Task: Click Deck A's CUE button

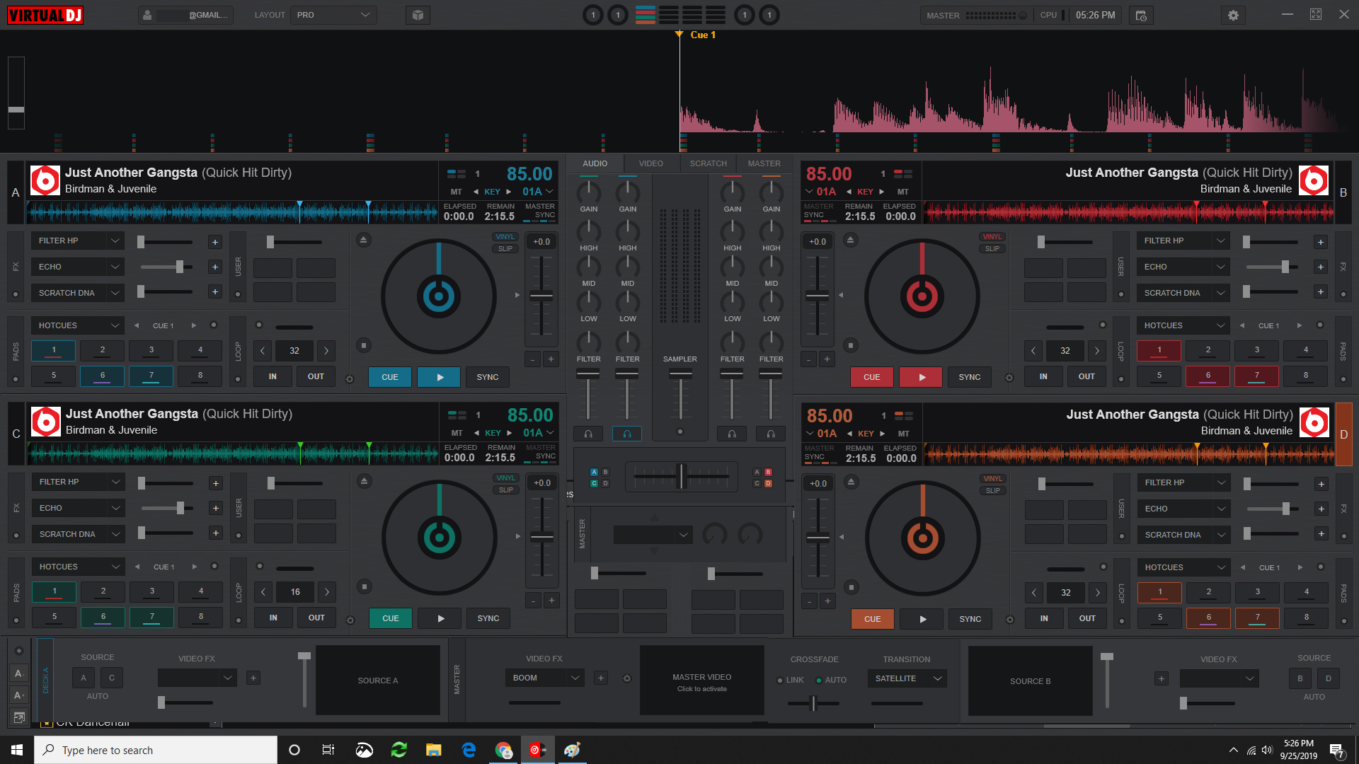Action: pyautogui.click(x=390, y=377)
